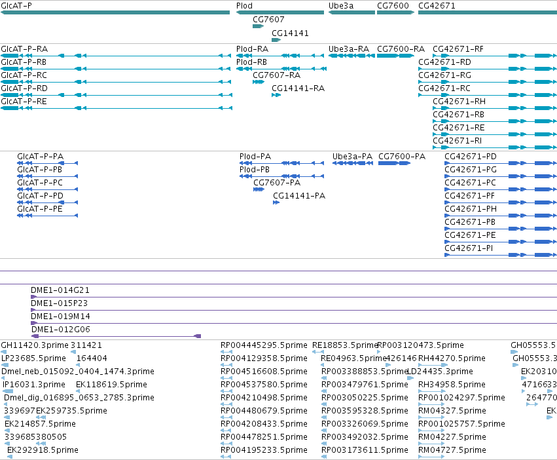Select protein CG42671-PH
This screenshot has width=557, height=460.
pyautogui.click(x=471, y=209)
